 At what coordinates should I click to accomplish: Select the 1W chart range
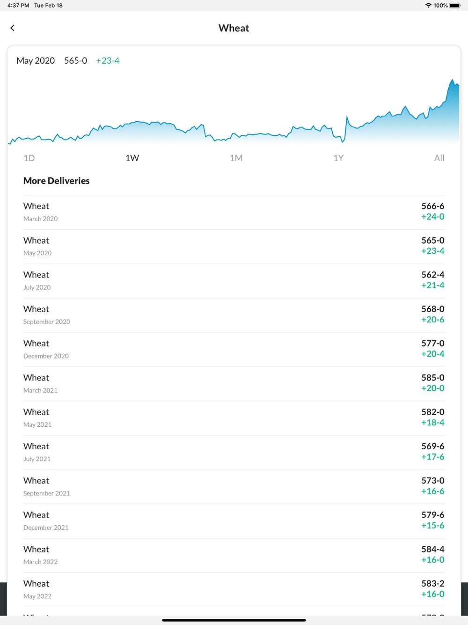[132, 158]
